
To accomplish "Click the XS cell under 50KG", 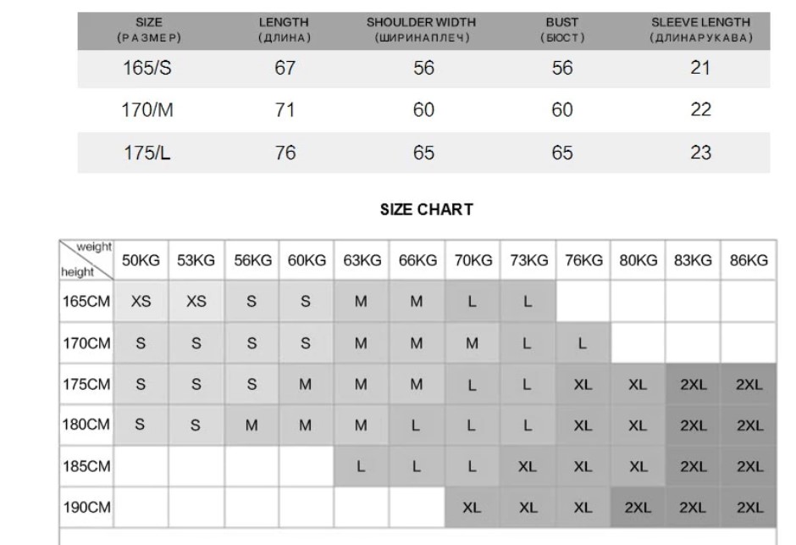I will pos(141,301).
